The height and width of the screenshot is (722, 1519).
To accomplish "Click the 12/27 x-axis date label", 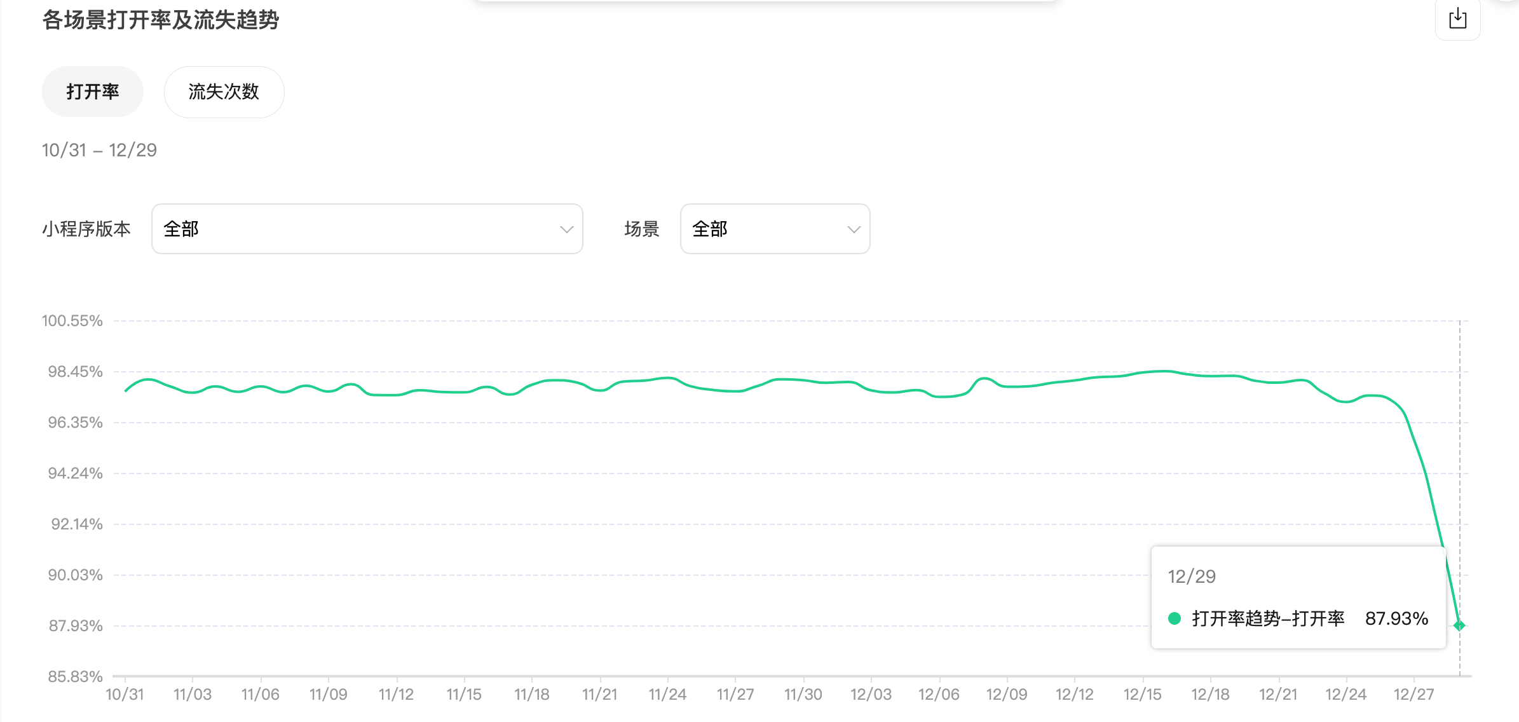I will click(1413, 694).
